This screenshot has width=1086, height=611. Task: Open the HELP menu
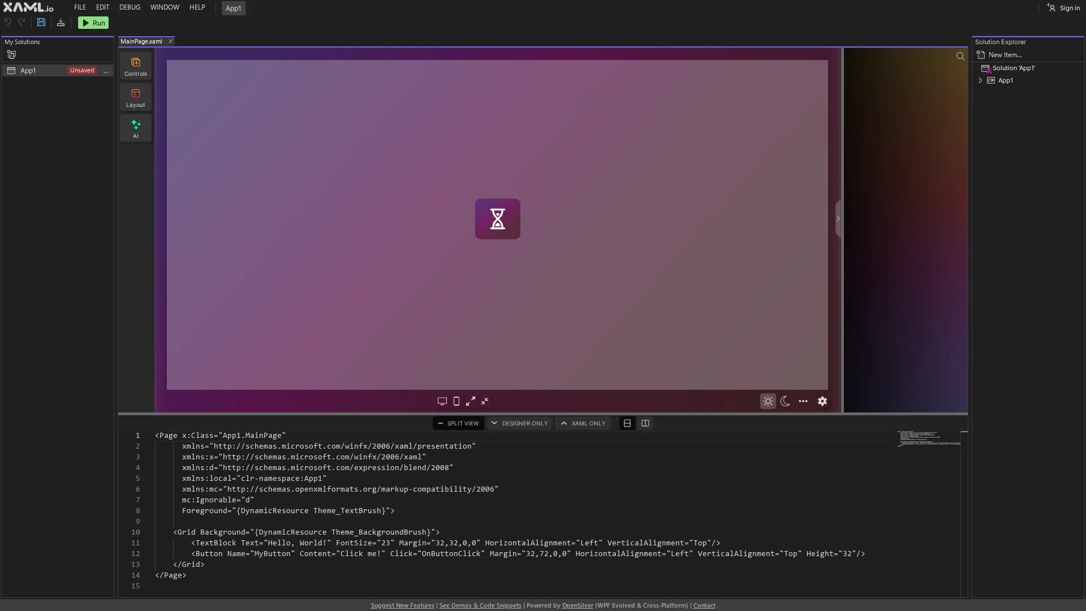point(197,7)
